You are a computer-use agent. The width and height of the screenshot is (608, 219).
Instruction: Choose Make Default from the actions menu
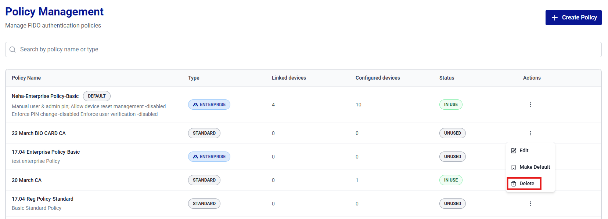click(x=535, y=167)
